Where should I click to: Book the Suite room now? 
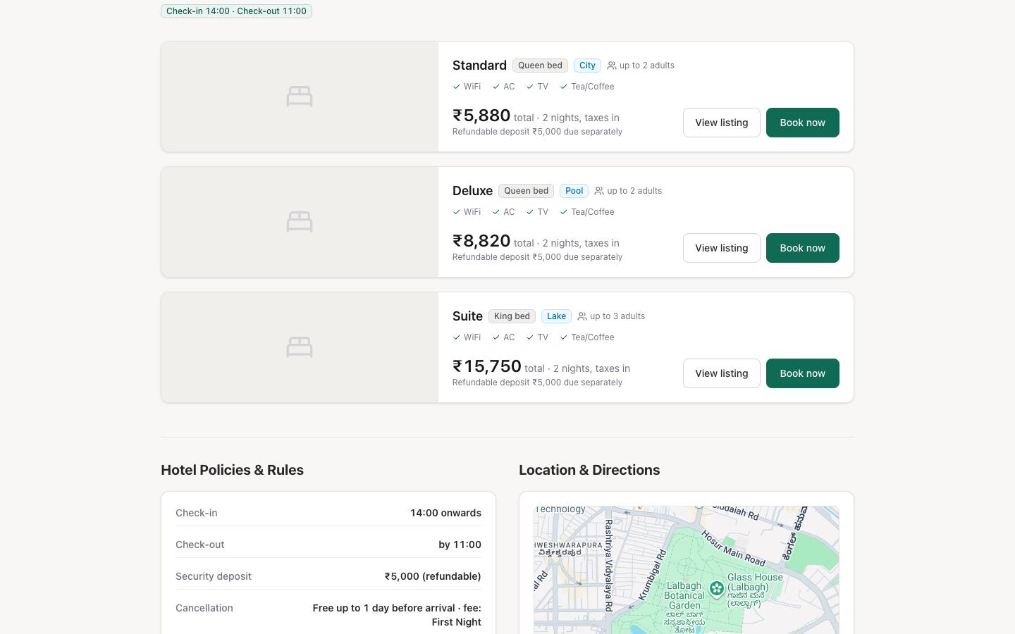[803, 373]
